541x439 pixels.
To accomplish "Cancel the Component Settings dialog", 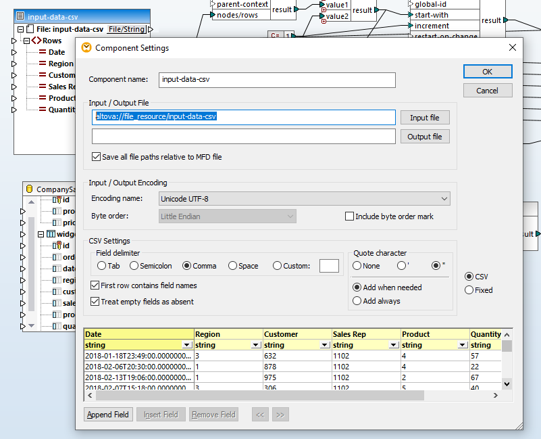I will tap(487, 91).
